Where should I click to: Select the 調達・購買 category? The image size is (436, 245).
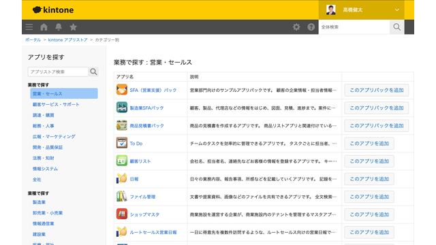click(x=43, y=115)
